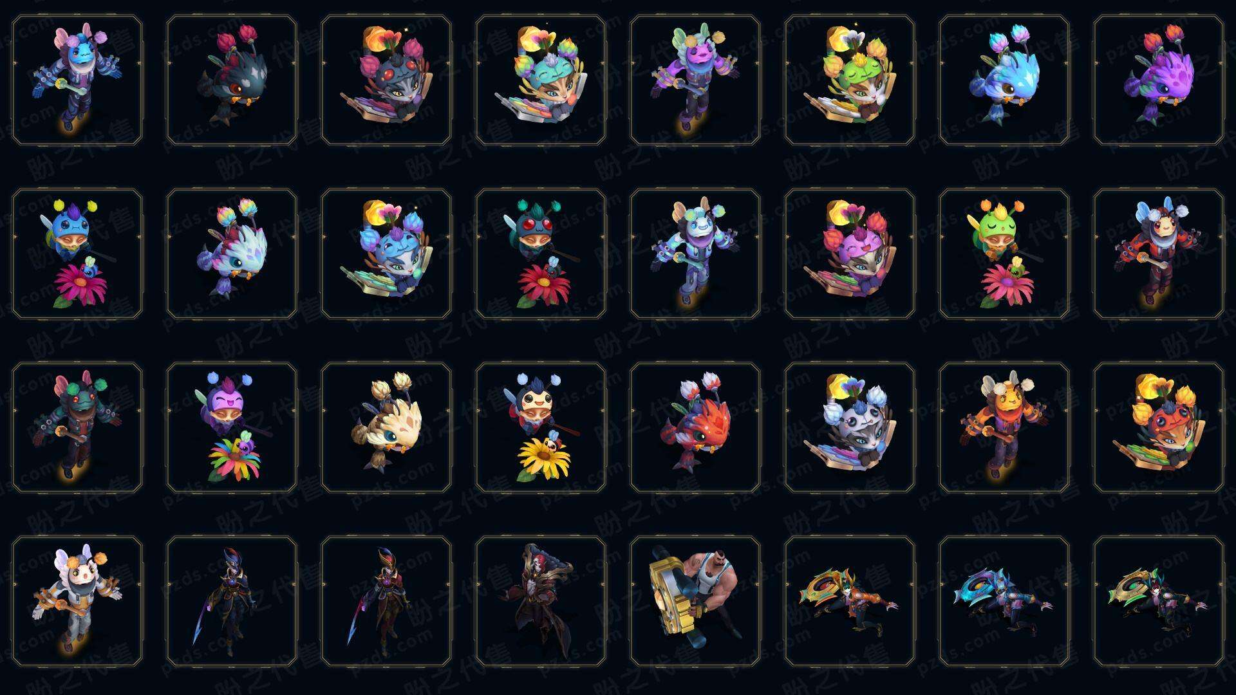This screenshot has width=1236, height=695.
Task: Choose the teal blue disc-blade champion thumbnail
Action: click(x=1004, y=601)
